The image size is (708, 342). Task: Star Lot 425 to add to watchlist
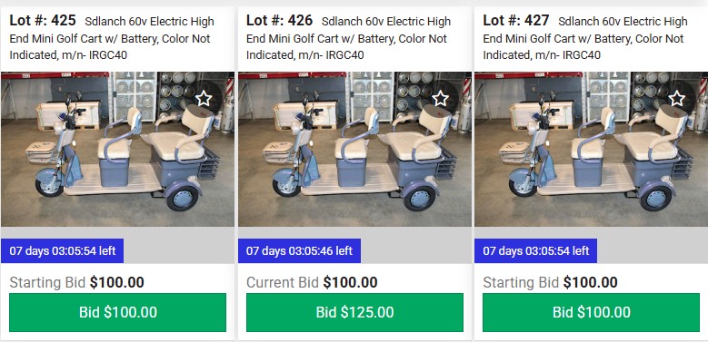(204, 98)
